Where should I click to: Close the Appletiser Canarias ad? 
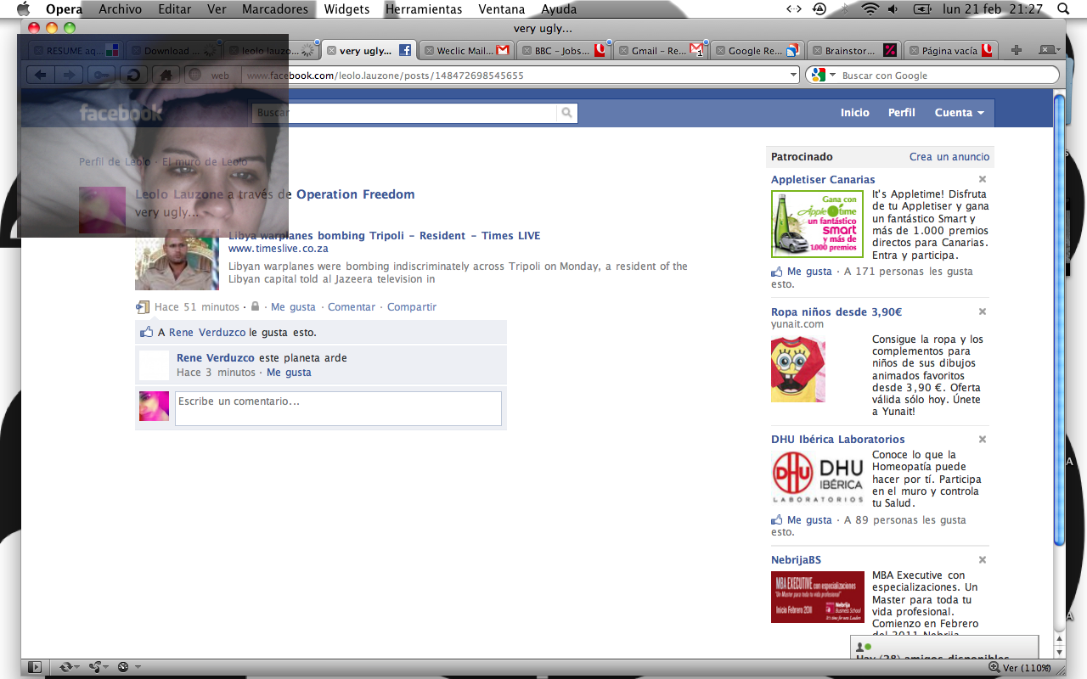[983, 180]
